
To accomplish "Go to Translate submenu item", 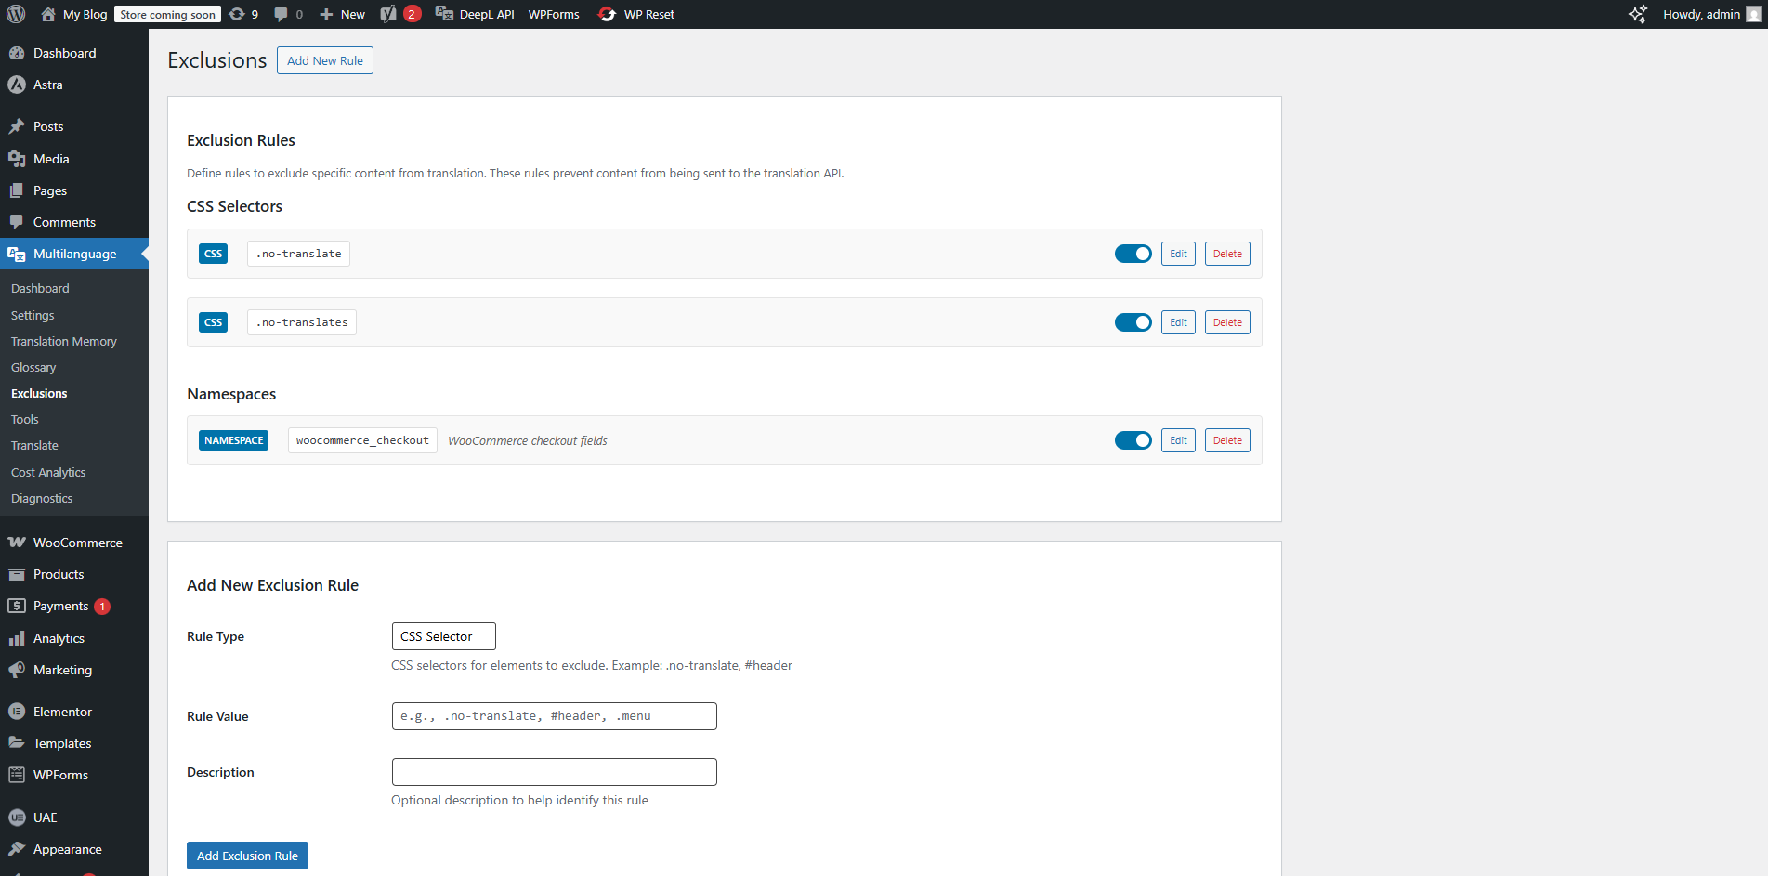I will 34,445.
